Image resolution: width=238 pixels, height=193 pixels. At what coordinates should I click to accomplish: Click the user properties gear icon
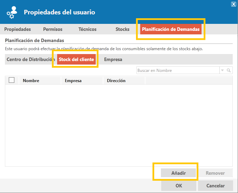point(12,12)
